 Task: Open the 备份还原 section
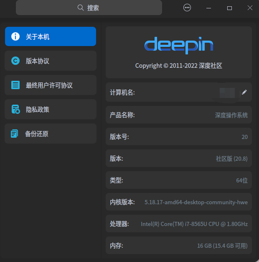click(x=51, y=134)
